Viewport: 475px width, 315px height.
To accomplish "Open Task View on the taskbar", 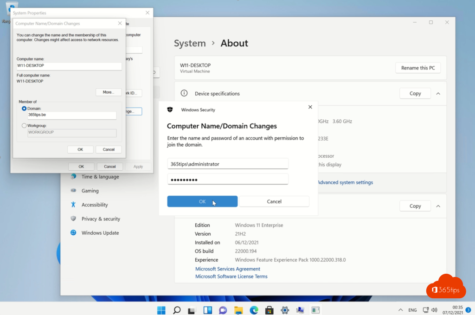I will tap(192, 310).
